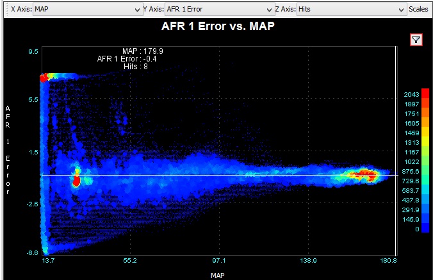Click the X axis value 55.2

(x=130, y=260)
